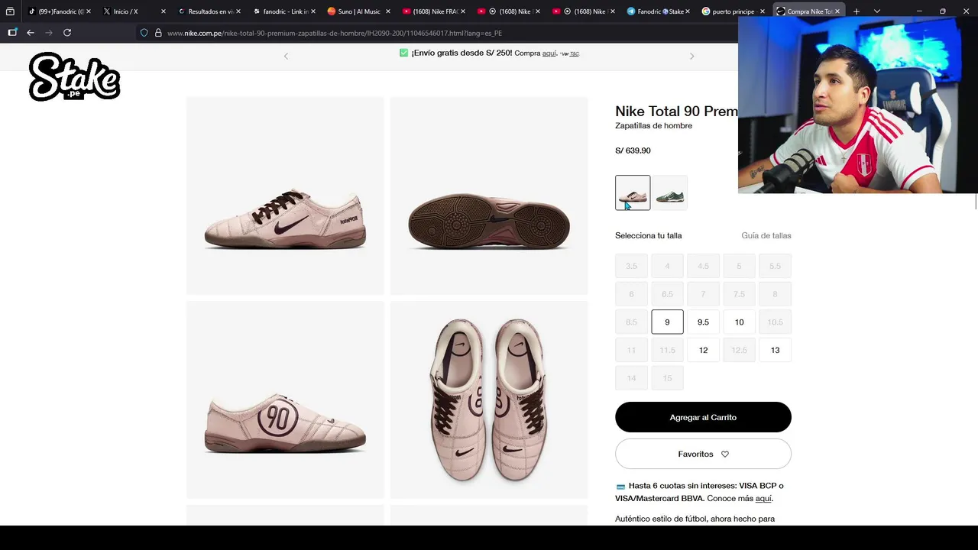
Task: Open the top-down pair view image
Action: tap(489, 400)
